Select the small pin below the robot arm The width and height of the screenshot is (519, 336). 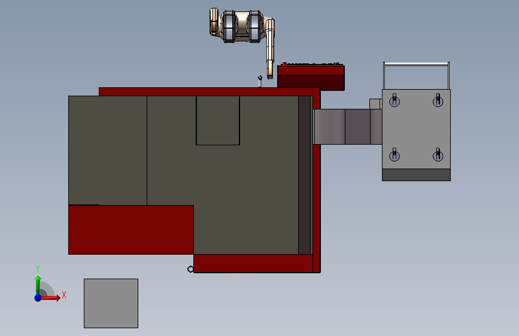point(260,81)
